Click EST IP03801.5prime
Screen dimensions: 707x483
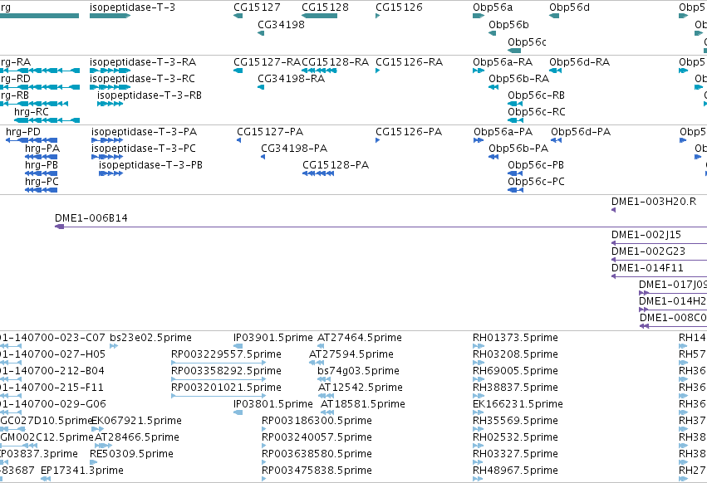(272, 404)
